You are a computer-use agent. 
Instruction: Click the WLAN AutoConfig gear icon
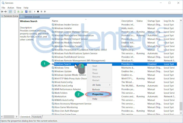coord(53,86)
